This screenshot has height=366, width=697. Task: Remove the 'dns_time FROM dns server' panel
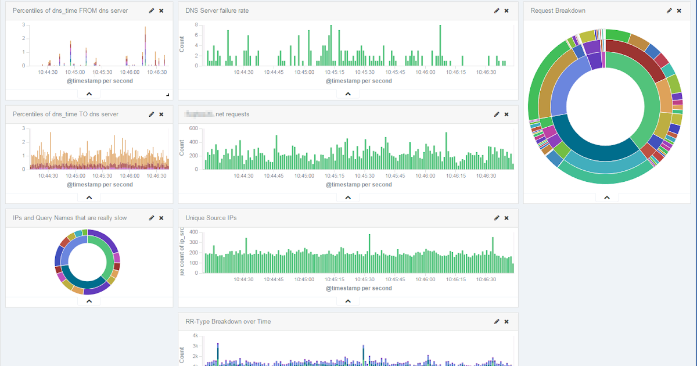[x=161, y=10]
